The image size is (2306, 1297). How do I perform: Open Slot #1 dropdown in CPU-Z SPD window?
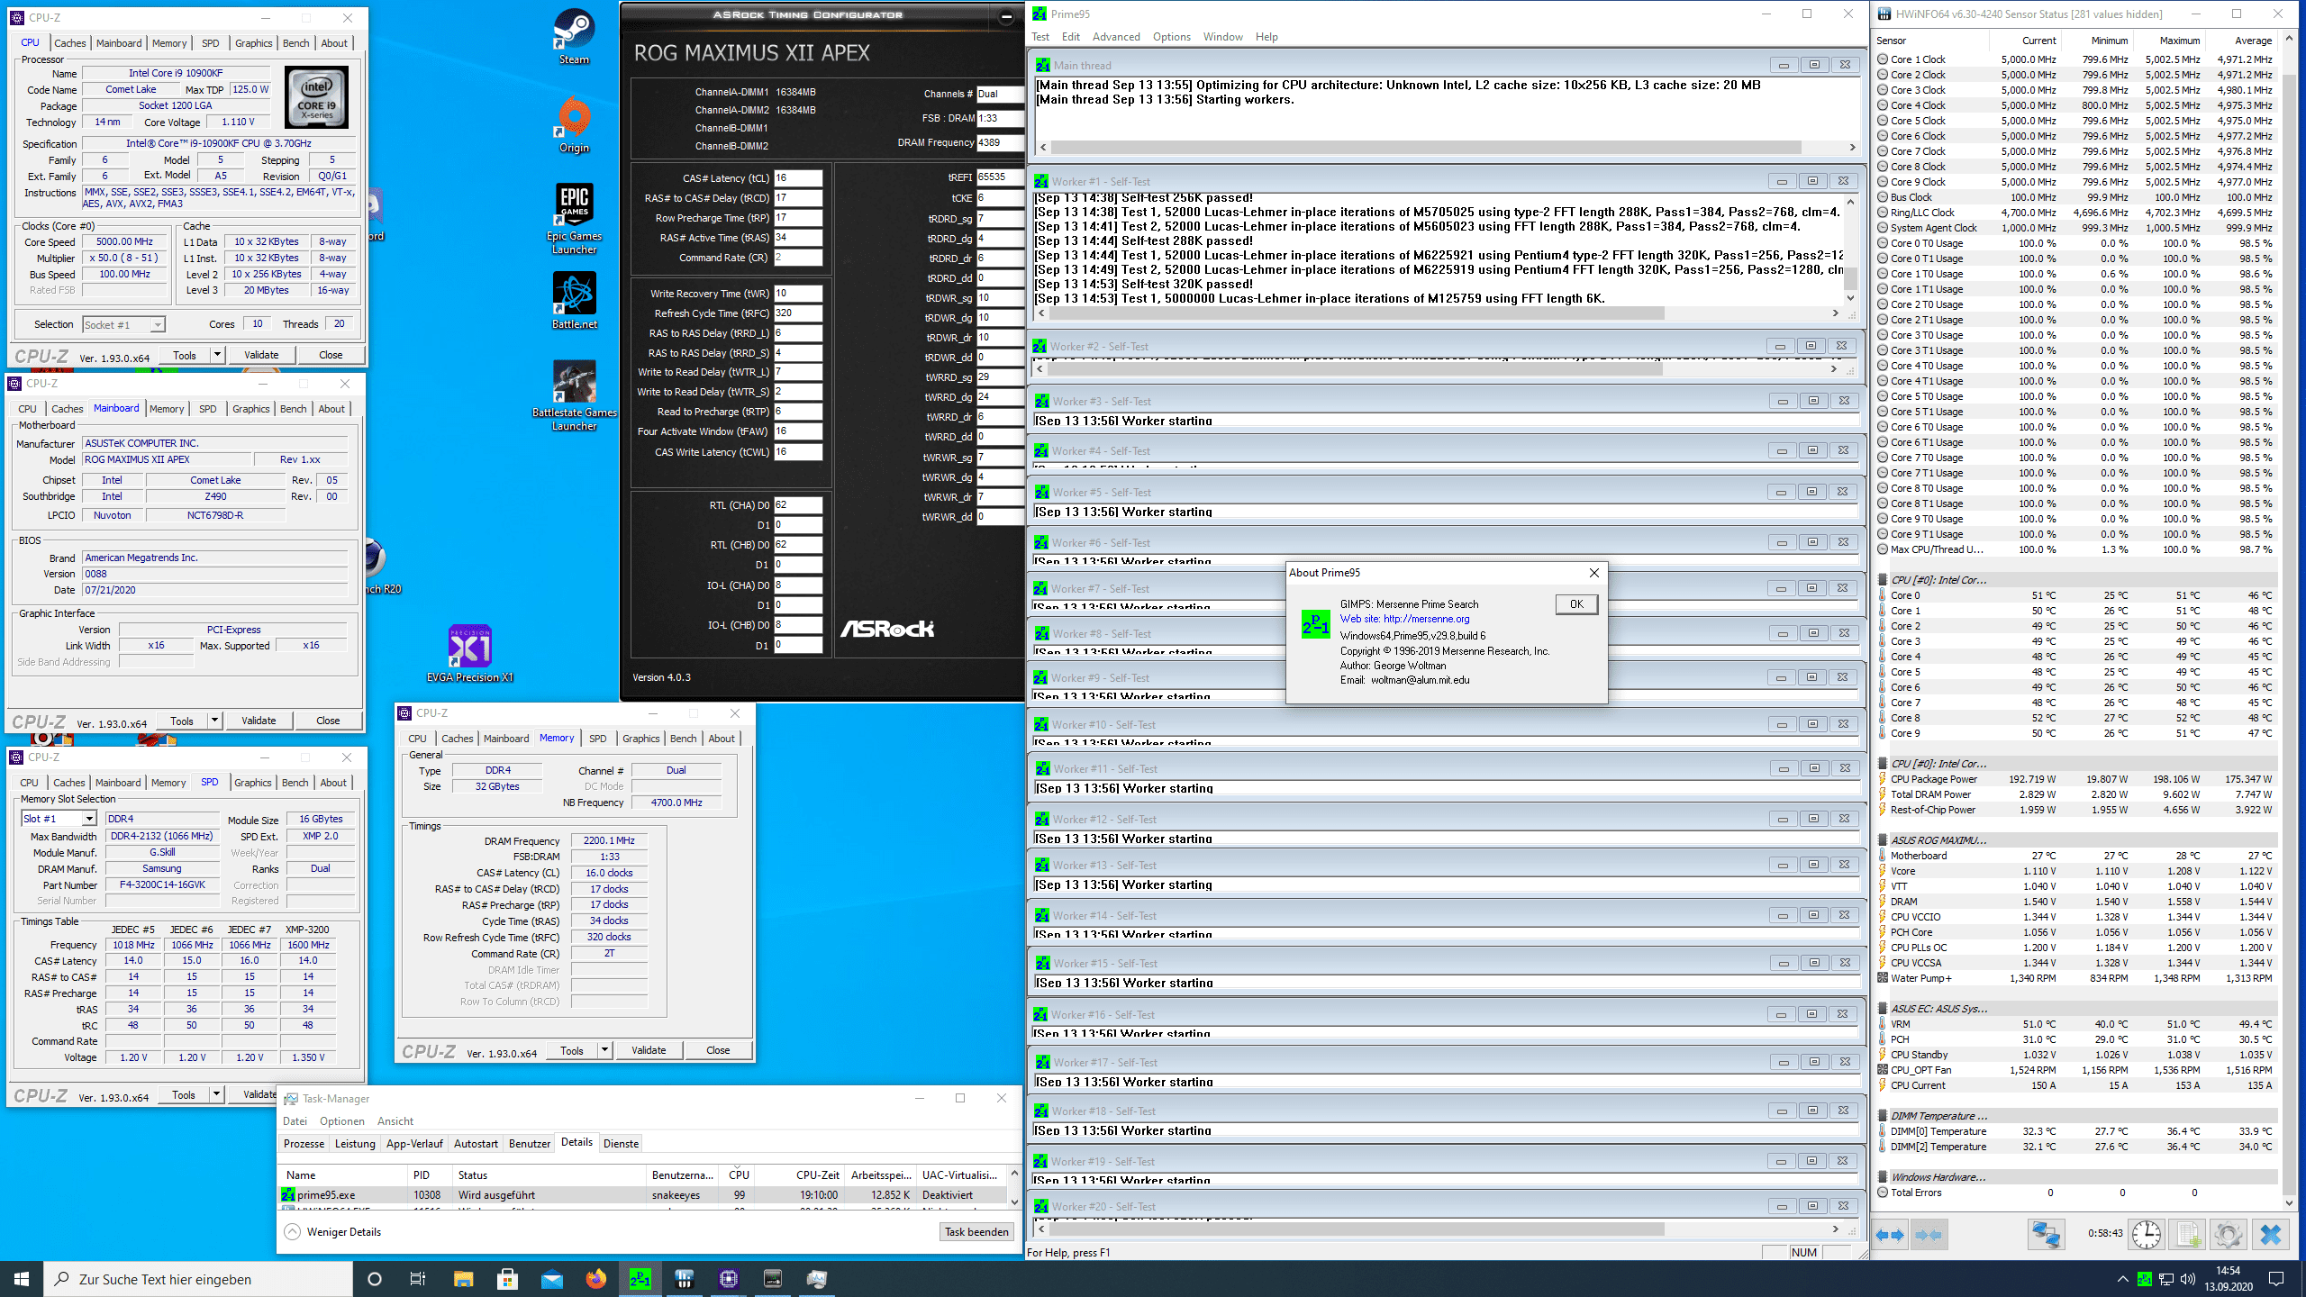[88, 819]
